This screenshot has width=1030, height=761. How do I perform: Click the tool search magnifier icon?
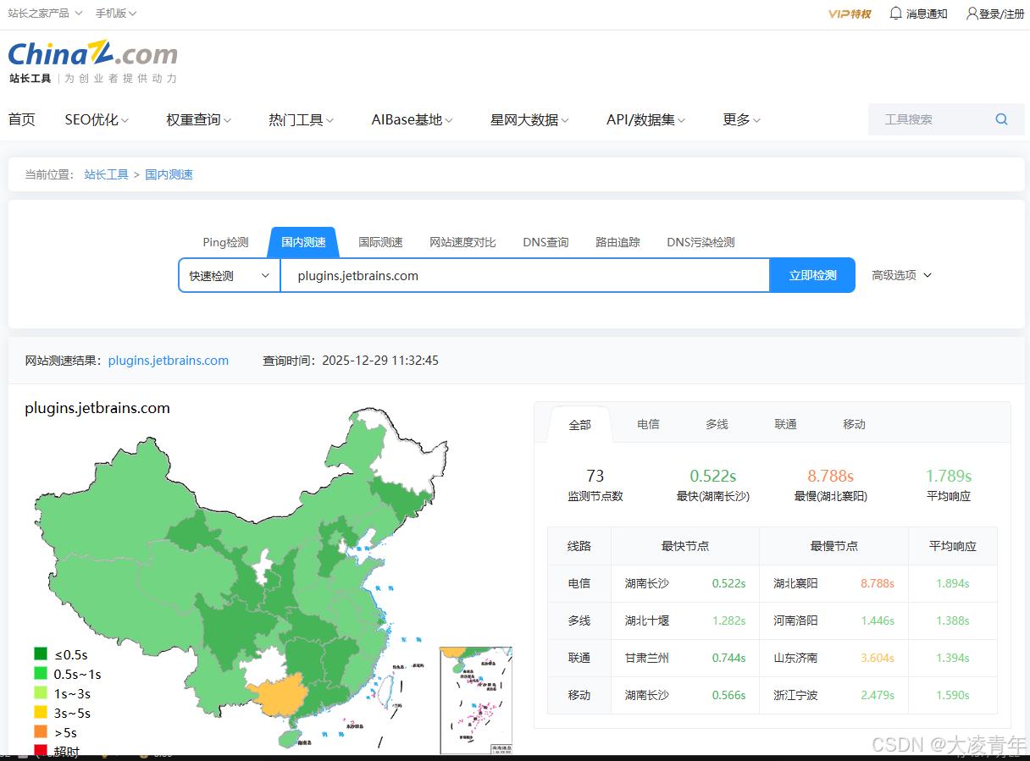click(1001, 119)
